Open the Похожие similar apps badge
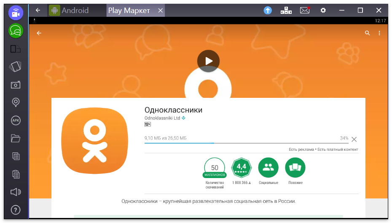 (x=295, y=168)
